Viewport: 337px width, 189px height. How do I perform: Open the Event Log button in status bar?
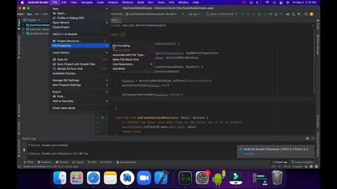pos(280,162)
